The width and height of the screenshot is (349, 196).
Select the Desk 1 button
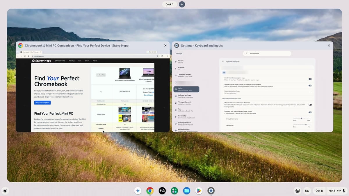(x=170, y=4)
